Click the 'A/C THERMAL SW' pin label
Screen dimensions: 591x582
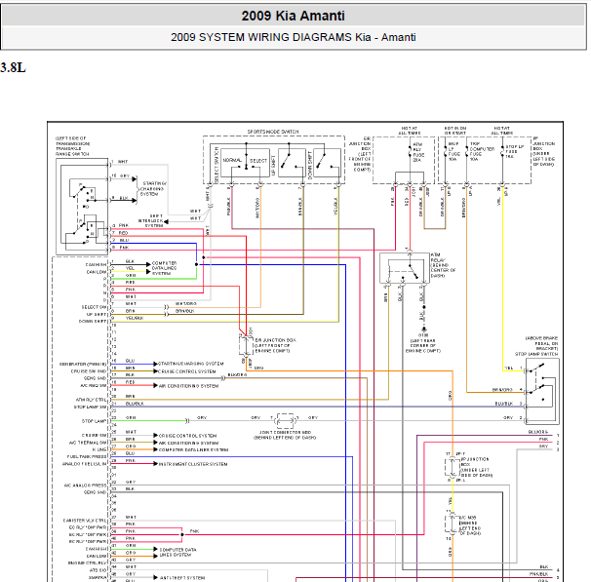(88, 443)
